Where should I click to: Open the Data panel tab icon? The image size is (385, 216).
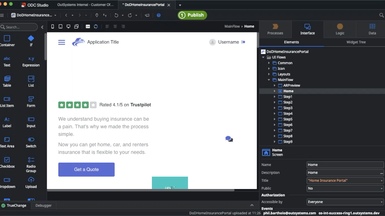(372, 27)
